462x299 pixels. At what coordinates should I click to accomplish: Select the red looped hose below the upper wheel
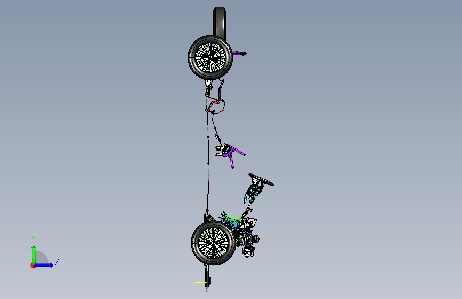pos(216,106)
